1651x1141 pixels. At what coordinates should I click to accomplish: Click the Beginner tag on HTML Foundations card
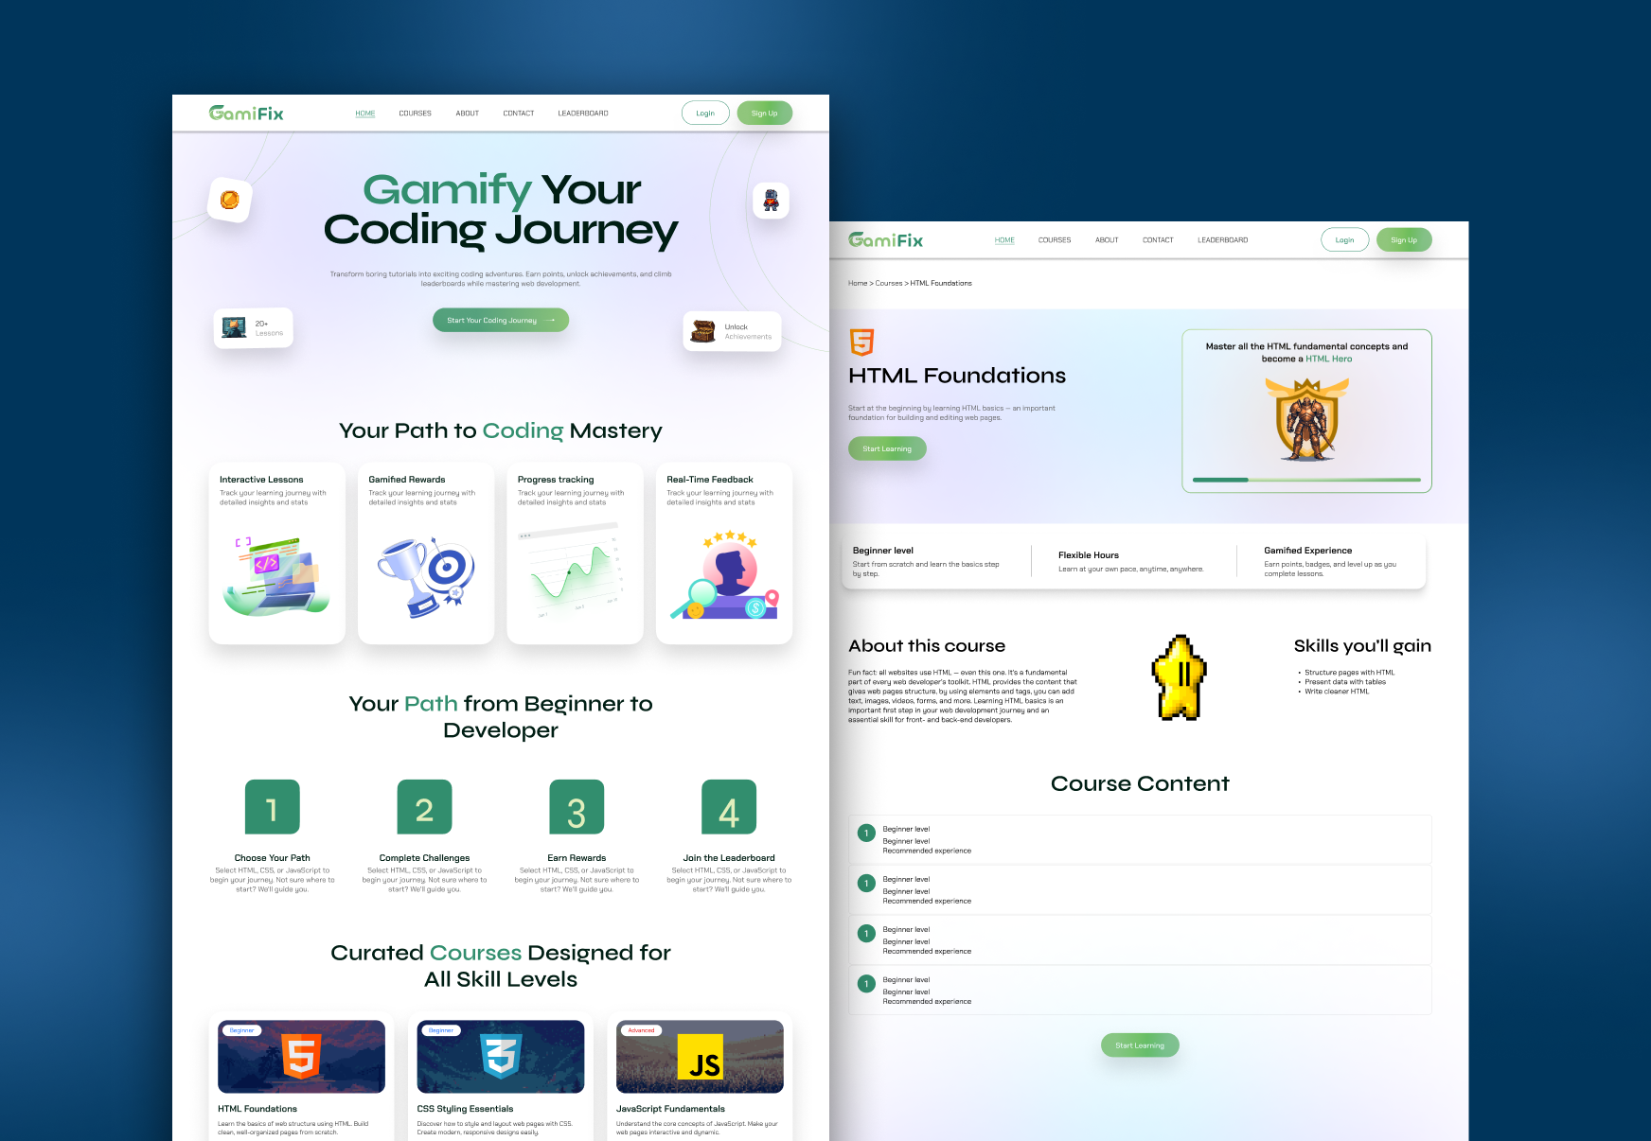click(241, 1030)
